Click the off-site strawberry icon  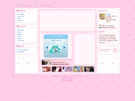coord(17,46)
